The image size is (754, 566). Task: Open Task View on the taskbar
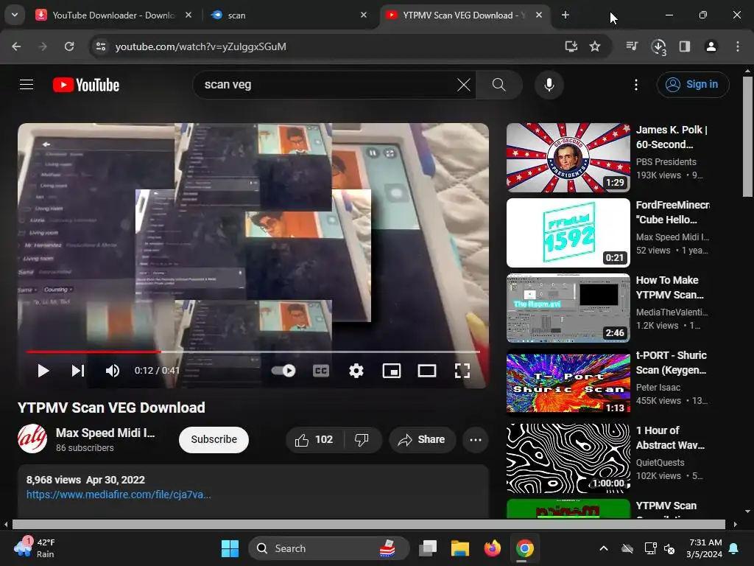click(x=428, y=548)
